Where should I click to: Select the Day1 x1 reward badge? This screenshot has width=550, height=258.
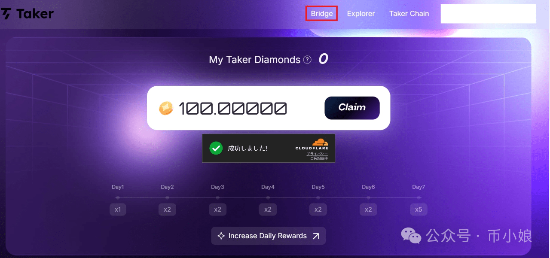(118, 209)
